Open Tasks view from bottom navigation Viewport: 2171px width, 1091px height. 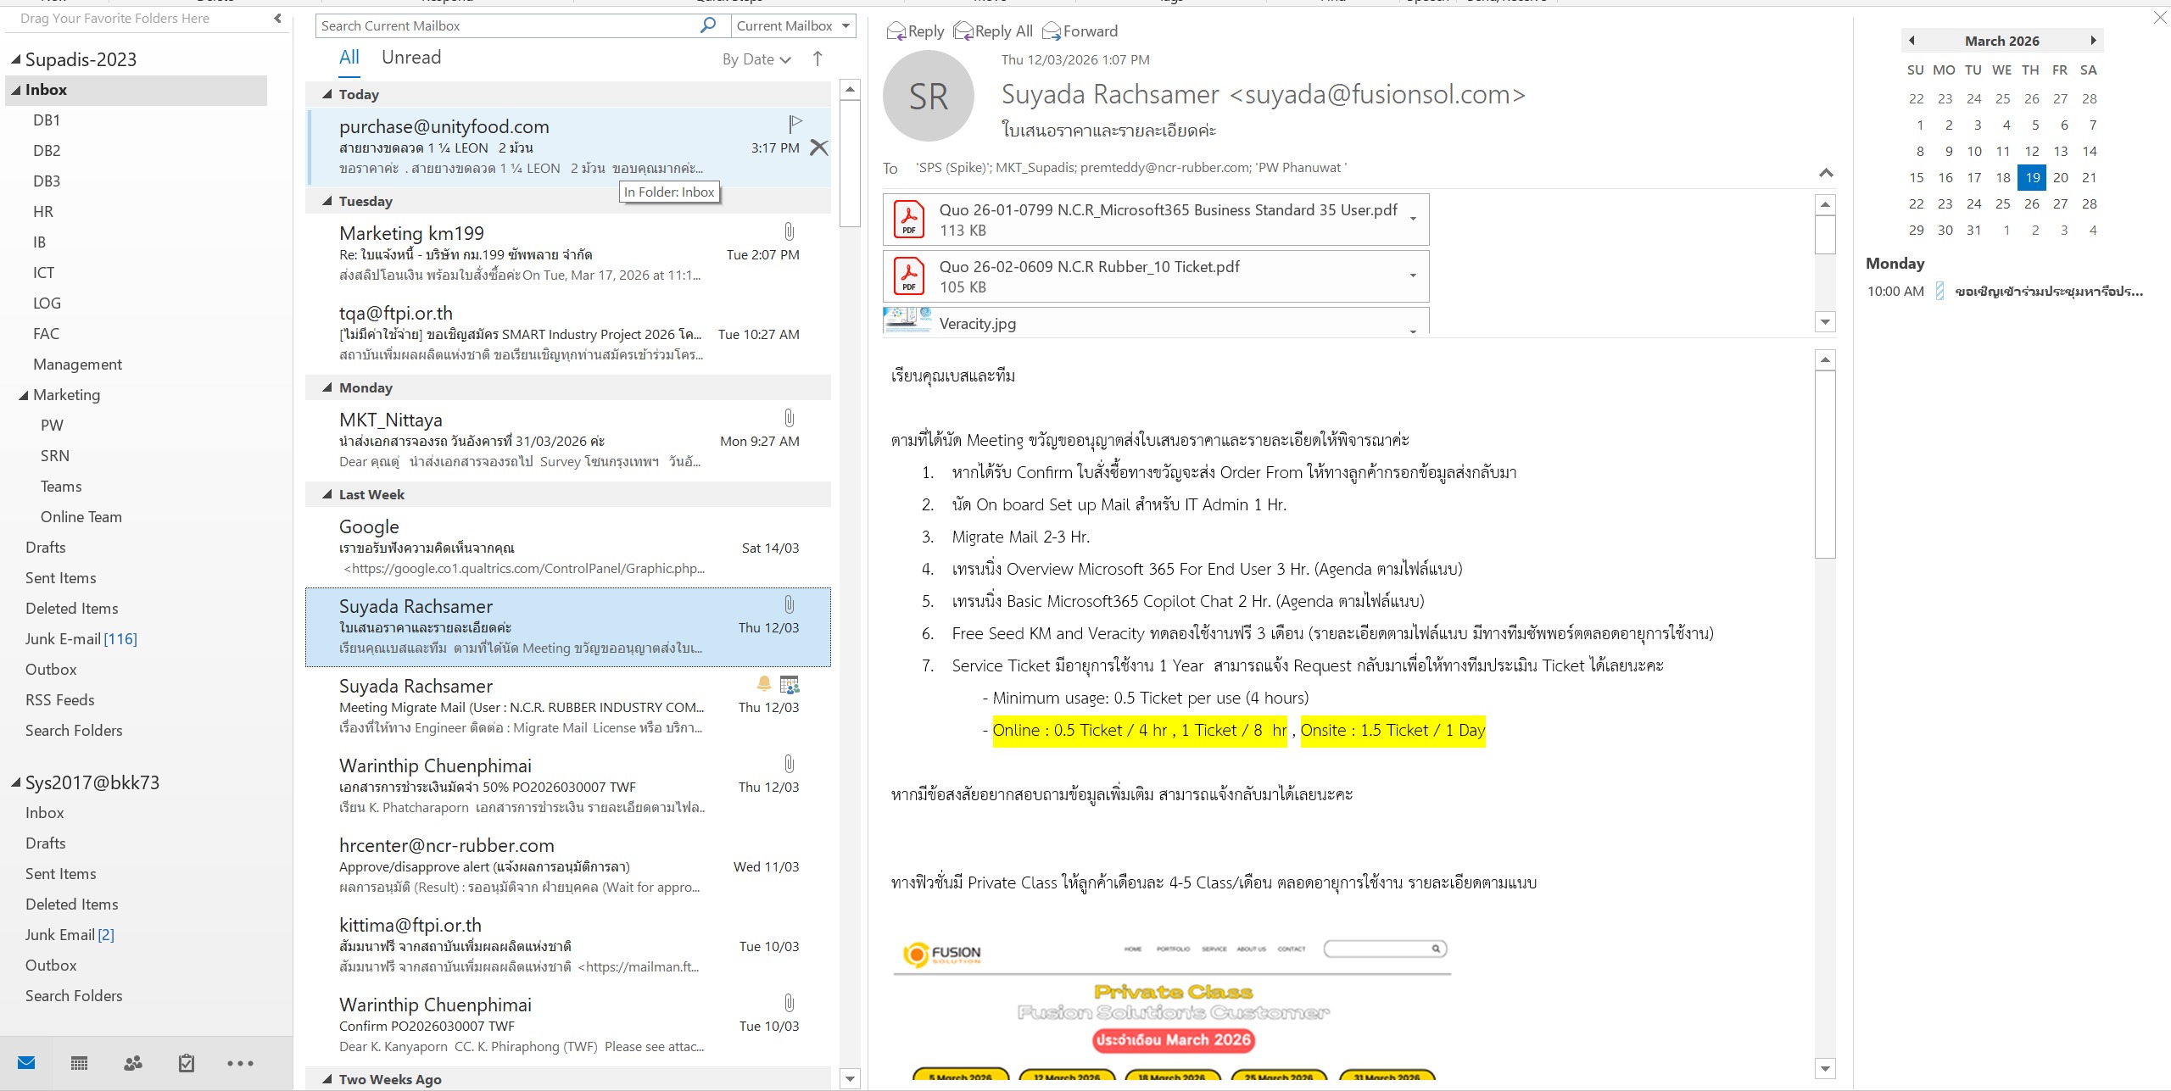pos(187,1063)
